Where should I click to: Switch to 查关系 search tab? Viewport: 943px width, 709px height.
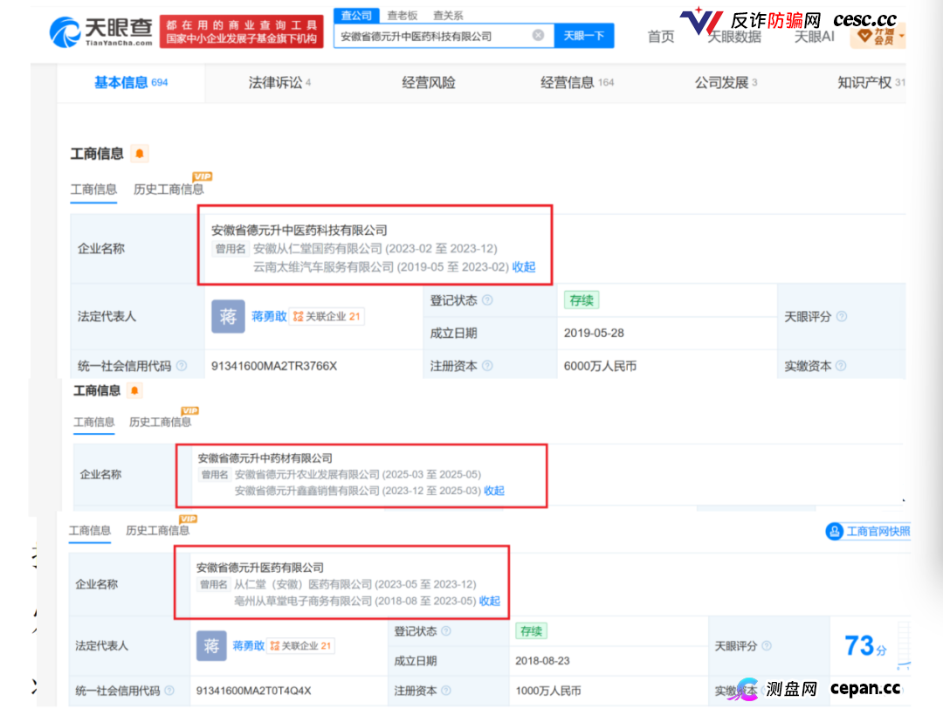(x=448, y=15)
